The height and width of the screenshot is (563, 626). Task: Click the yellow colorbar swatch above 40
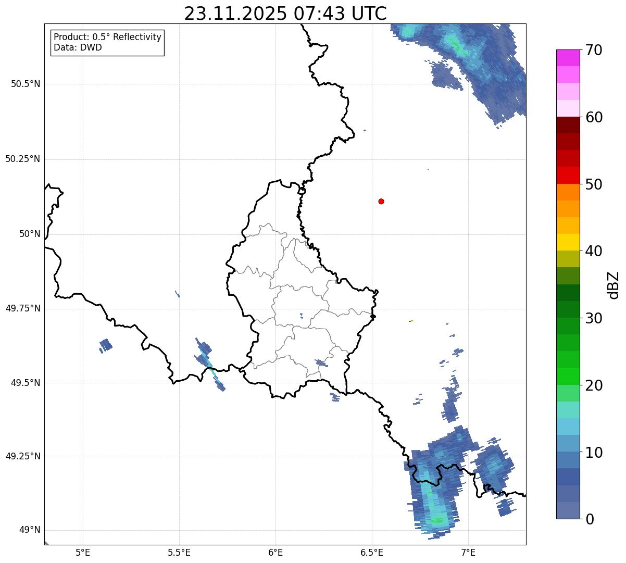click(568, 242)
